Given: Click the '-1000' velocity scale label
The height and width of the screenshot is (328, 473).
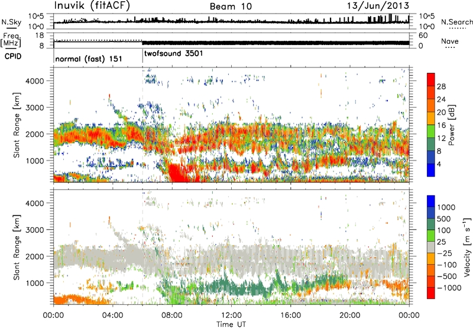Looking at the screenshot, I should (x=449, y=288).
